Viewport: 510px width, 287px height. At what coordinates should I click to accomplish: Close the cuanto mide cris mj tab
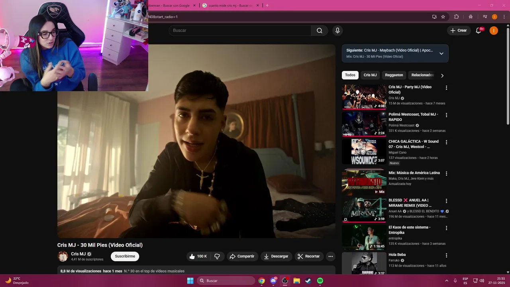(x=257, y=6)
